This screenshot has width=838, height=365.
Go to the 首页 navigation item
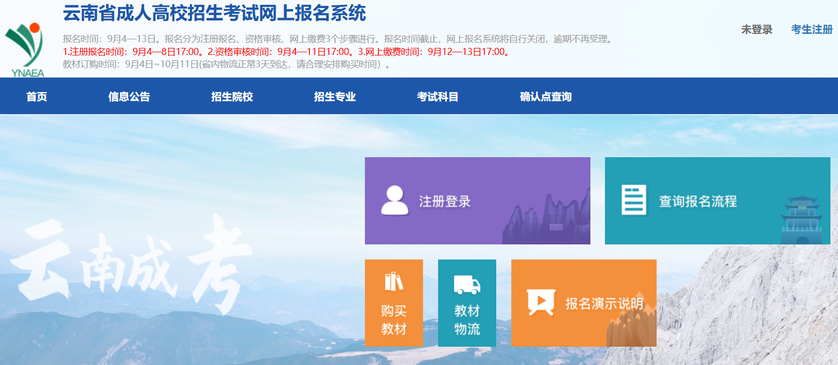tap(37, 97)
